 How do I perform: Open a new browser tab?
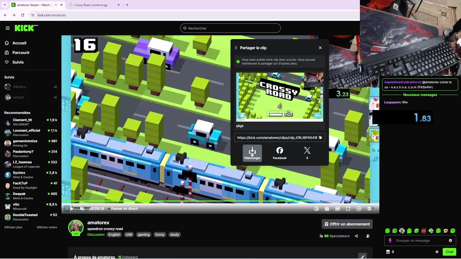pyautogui.click(x=127, y=5)
